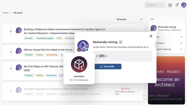This screenshot has height=105, width=187.
Task: Select the # Community tag
Action: coord(52,55)
